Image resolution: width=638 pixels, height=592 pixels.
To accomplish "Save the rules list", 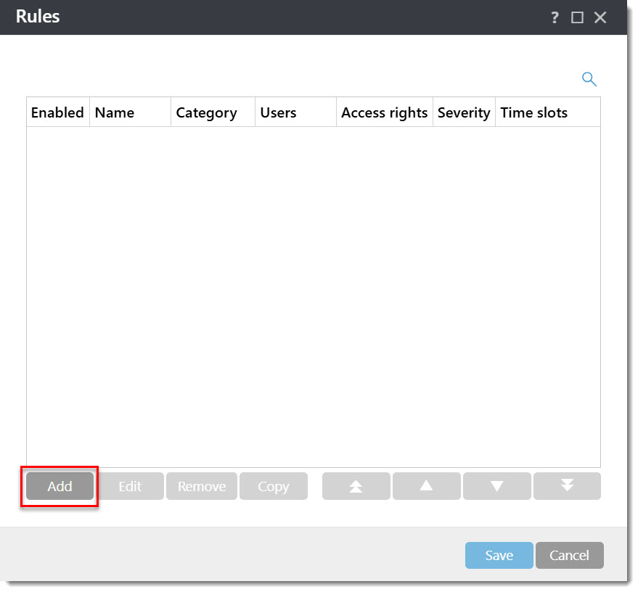I will pyautogui.click(x=499, y=555).
